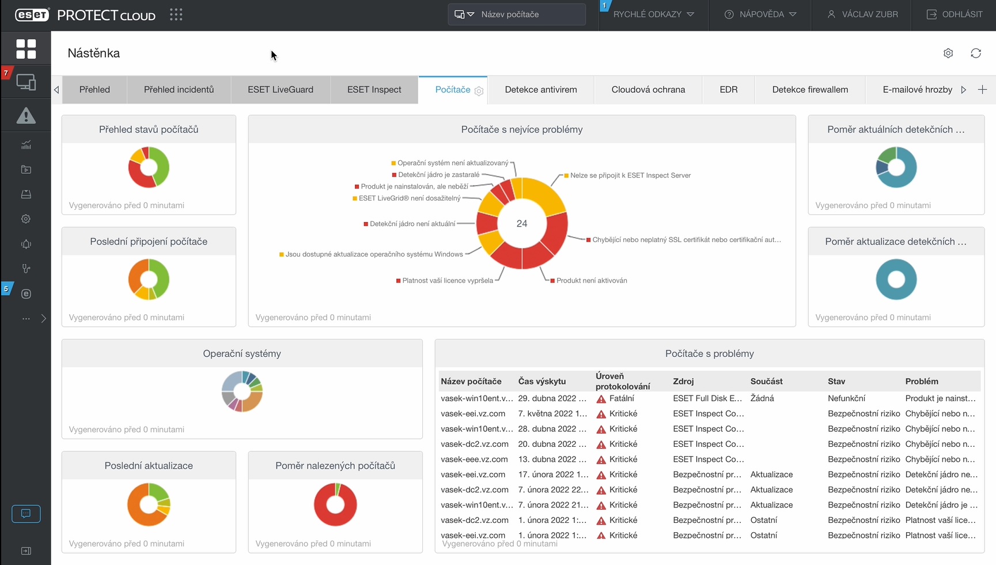The height and width of the screenshot is (565, 996).
Task: Expand the NÁPOVĚDA help dropdown
Action: [x=760, y=14]
